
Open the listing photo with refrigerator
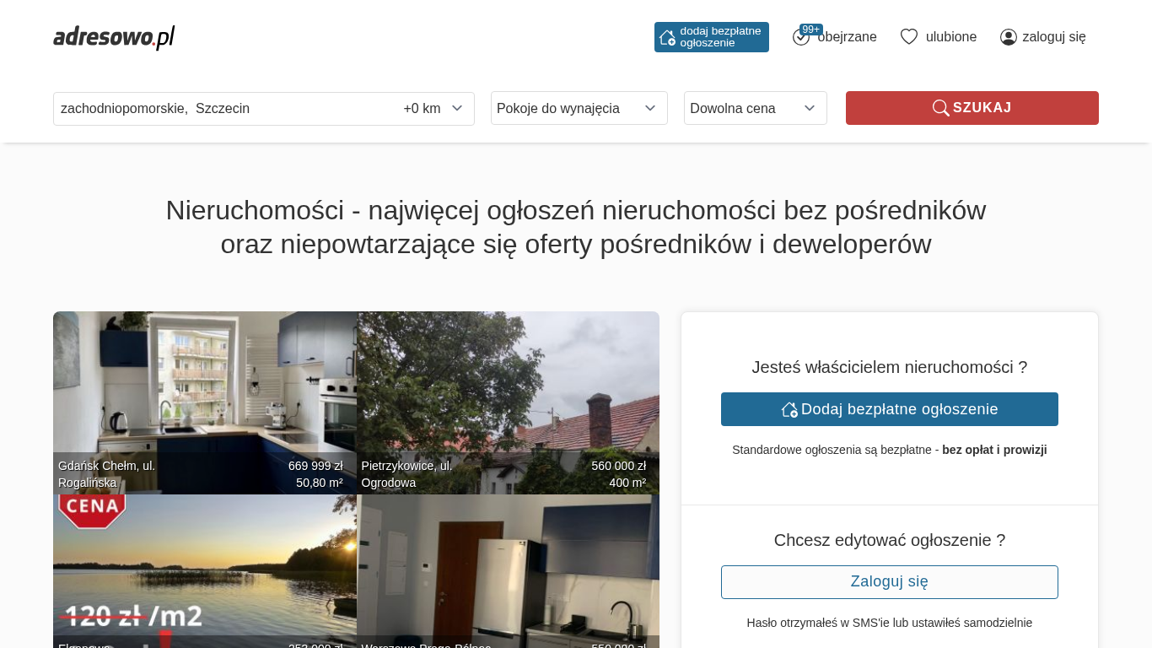coord(508,574)
